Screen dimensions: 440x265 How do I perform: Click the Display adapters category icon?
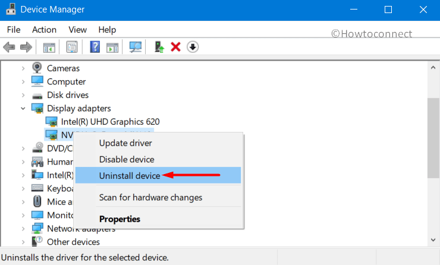coord(37,108)
